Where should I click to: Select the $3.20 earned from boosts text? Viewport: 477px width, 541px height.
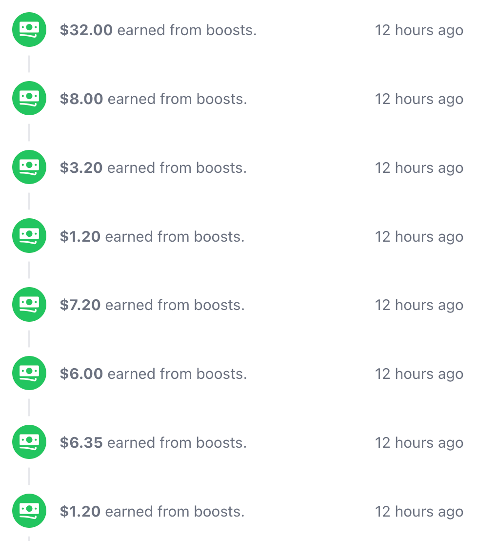pyautogui.click(x=153, y=168)
